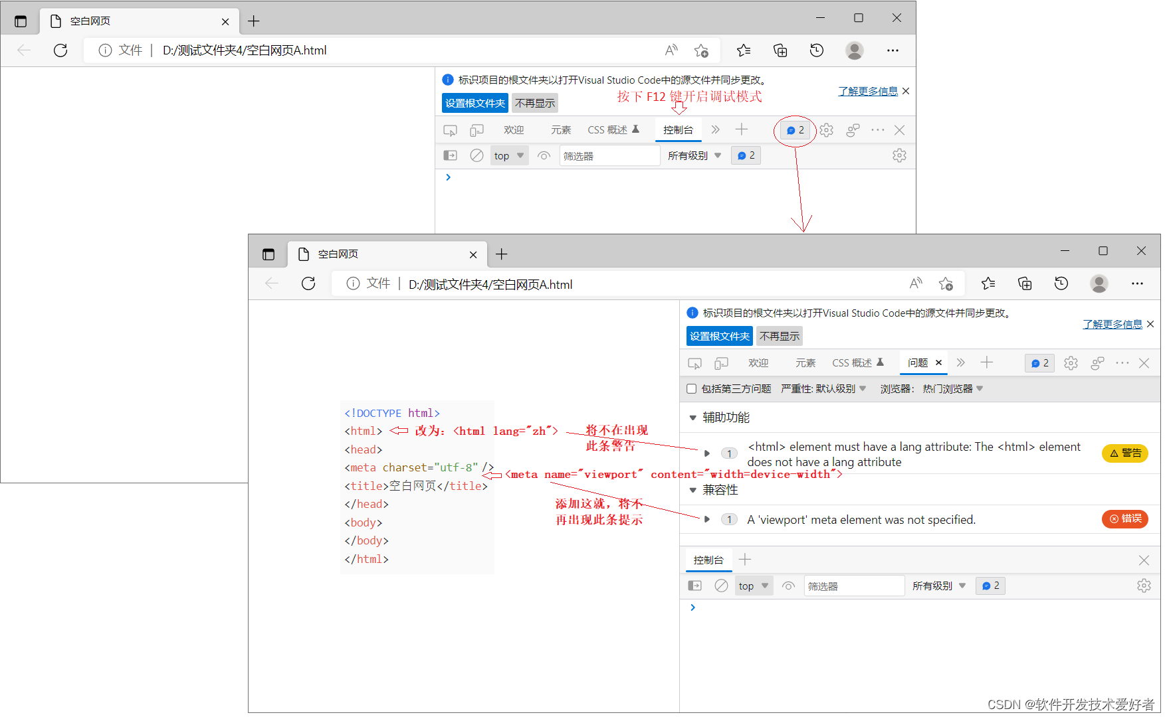Select CSS overview tab in front DevTools

(x=857, y=363)
